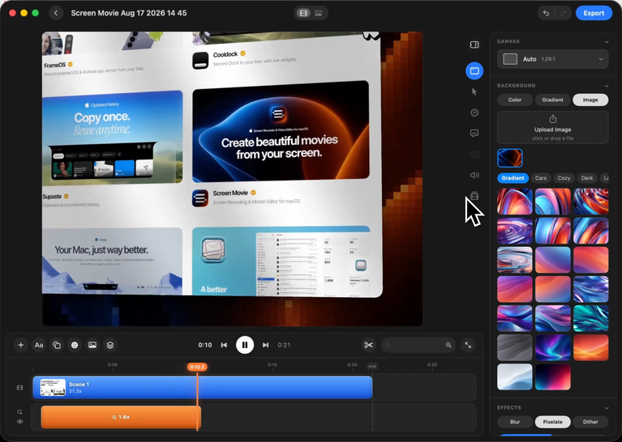The image size is (622, 442).
Task: Add a shape overlay
Action: coord(57,345)
